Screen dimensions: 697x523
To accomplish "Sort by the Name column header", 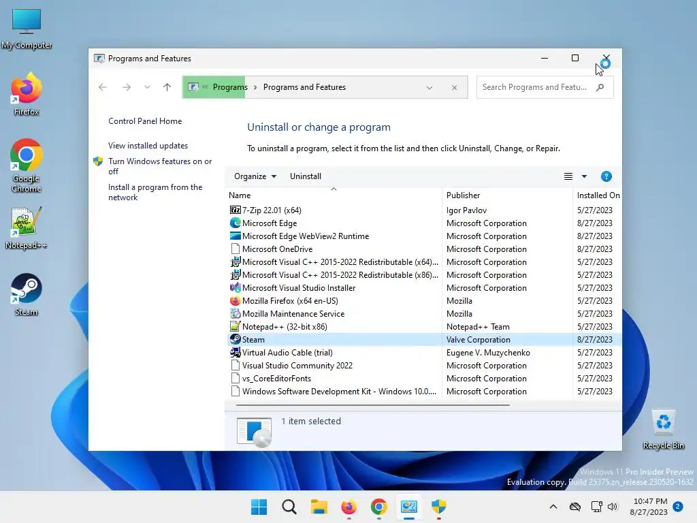I will pyautogui.click(x=334, y=195).
